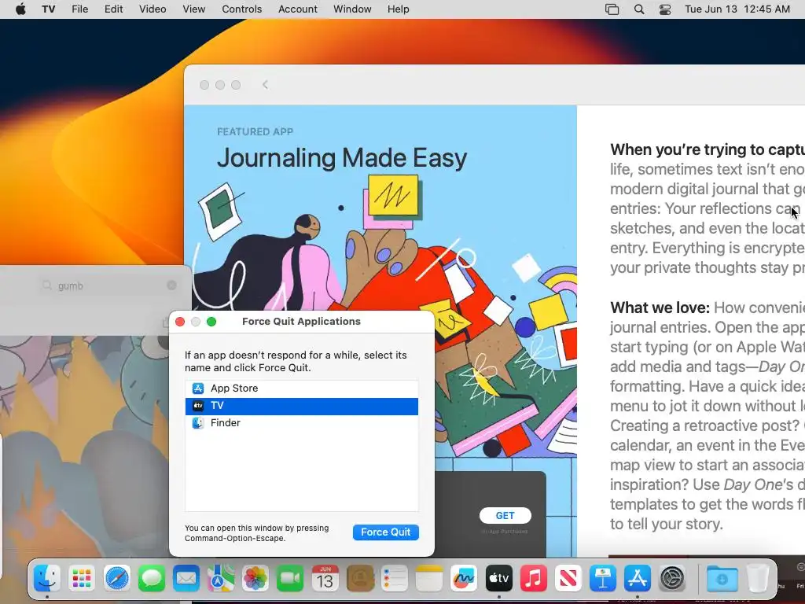
Task: Open Notes from the Dock
Action: pyautogui.click(x=429, y=580)
